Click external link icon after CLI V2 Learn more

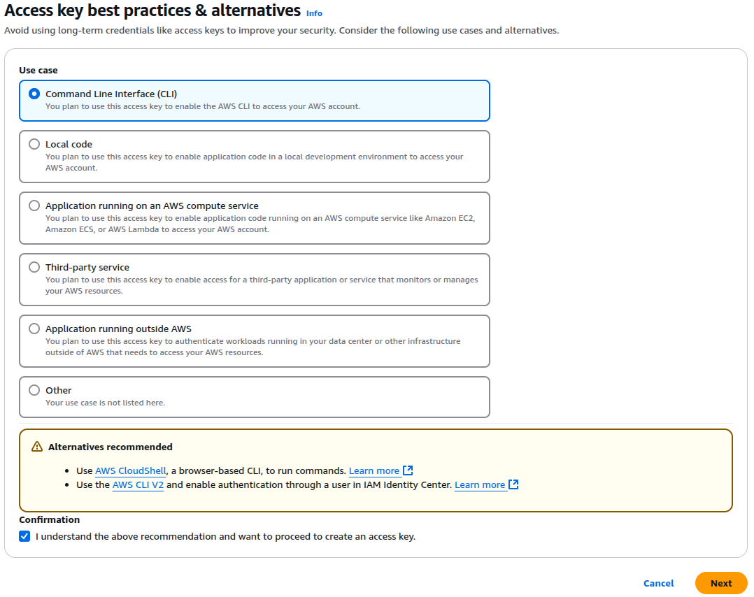pos(513,484)
